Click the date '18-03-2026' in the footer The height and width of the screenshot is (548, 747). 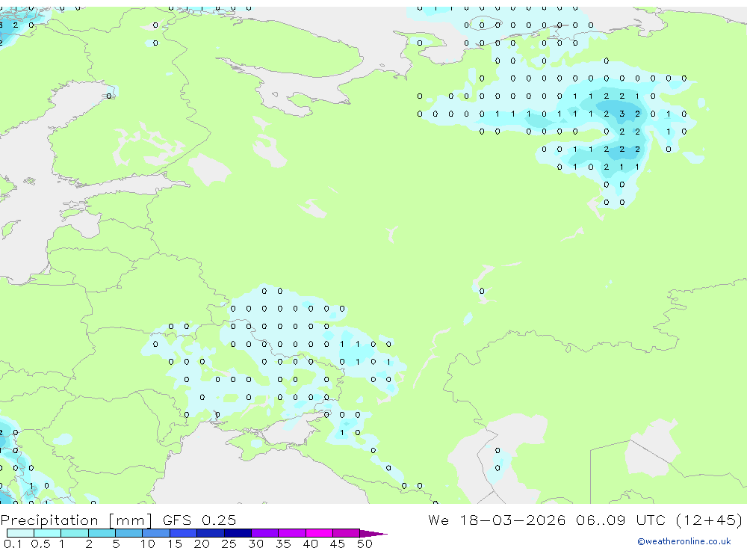pos(512,520)
